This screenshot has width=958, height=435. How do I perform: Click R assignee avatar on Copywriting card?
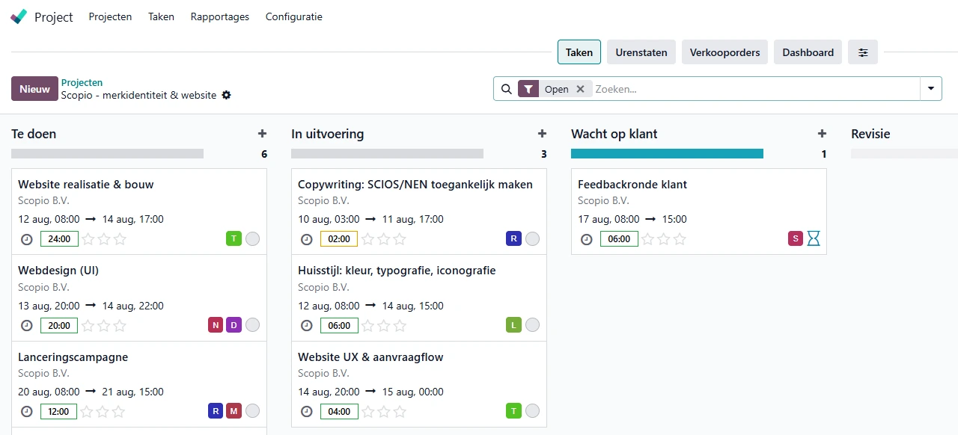[x=513, y=238]
